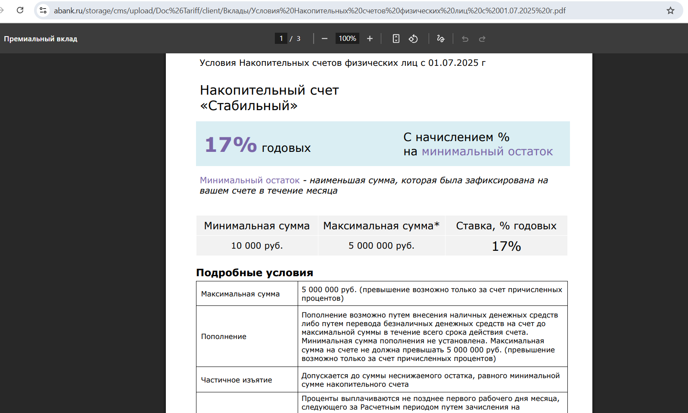688x413 pixels.
Task: Click the 'Максимальная сумма' row label in detailed conditions
Action: [240, 294]
